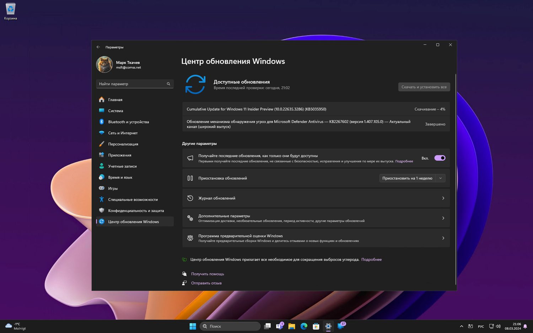This screenshot has width=533, height=333.
Task: Click Скачать и установить все button
Action: (x=424, y=87)
